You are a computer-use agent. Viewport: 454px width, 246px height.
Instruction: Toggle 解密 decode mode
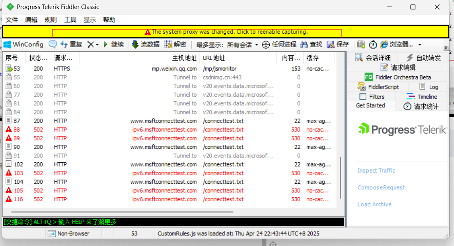[x=175, y=45]
